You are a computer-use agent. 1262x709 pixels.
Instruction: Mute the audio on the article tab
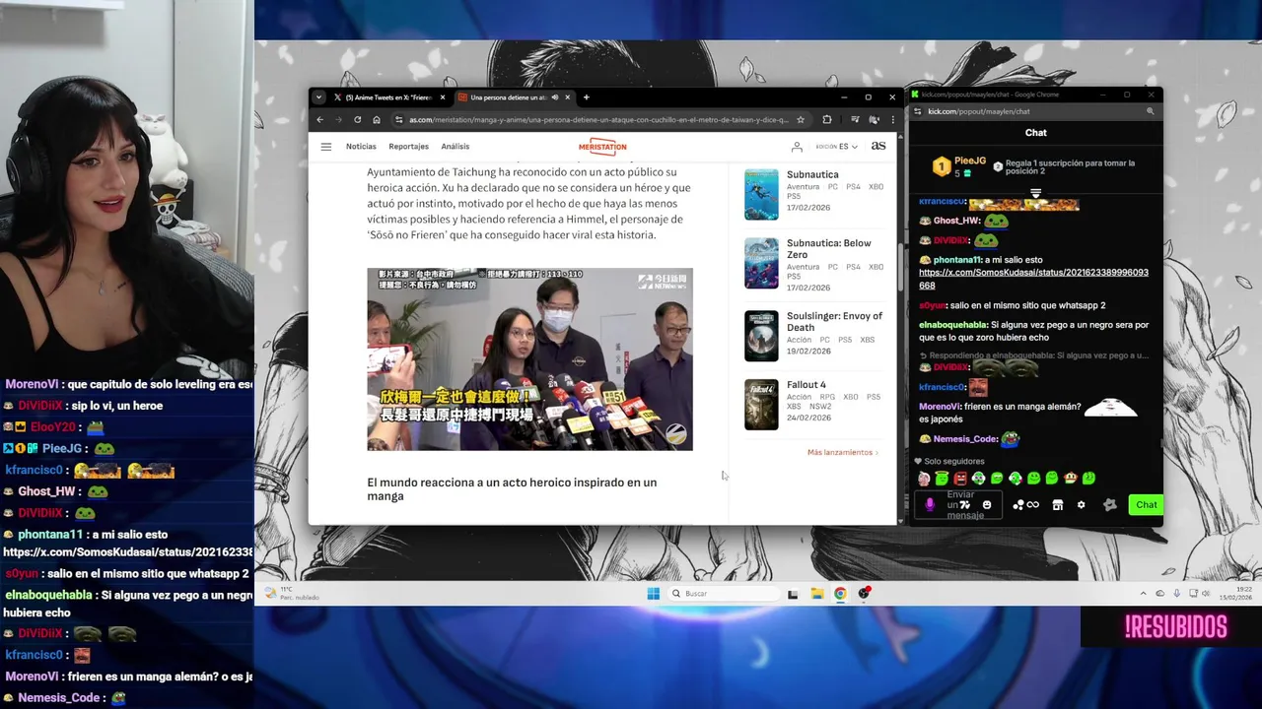(555, 97)
